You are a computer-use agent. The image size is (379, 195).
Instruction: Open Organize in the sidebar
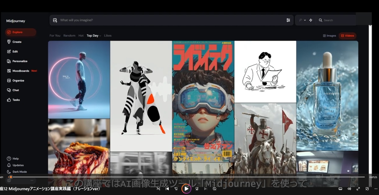[16, 80]
